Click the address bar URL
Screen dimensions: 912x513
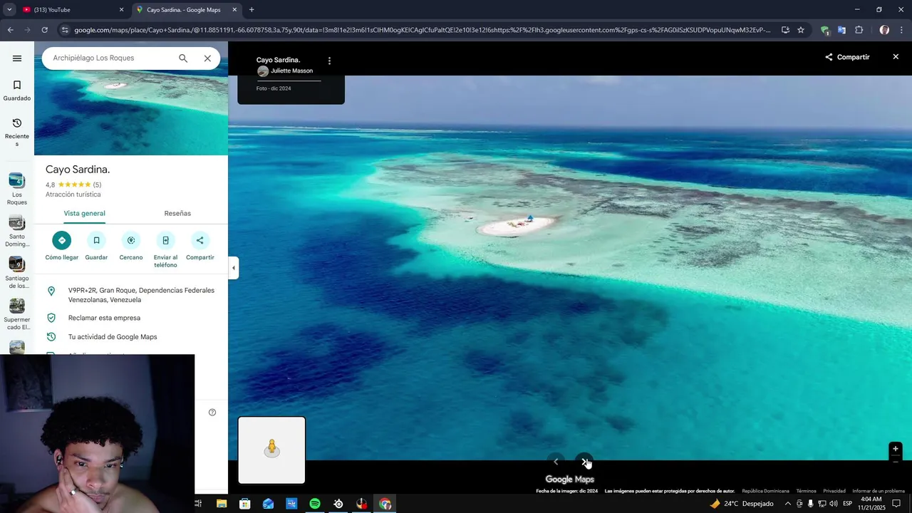click(422, 30)
